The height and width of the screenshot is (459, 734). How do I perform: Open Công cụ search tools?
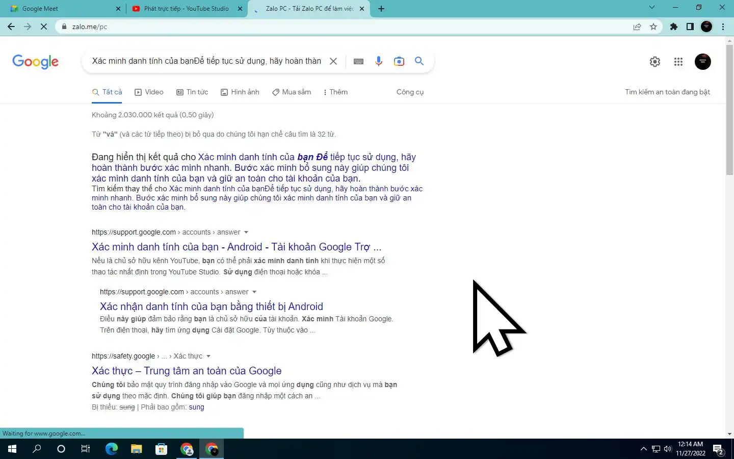[410, 92]
